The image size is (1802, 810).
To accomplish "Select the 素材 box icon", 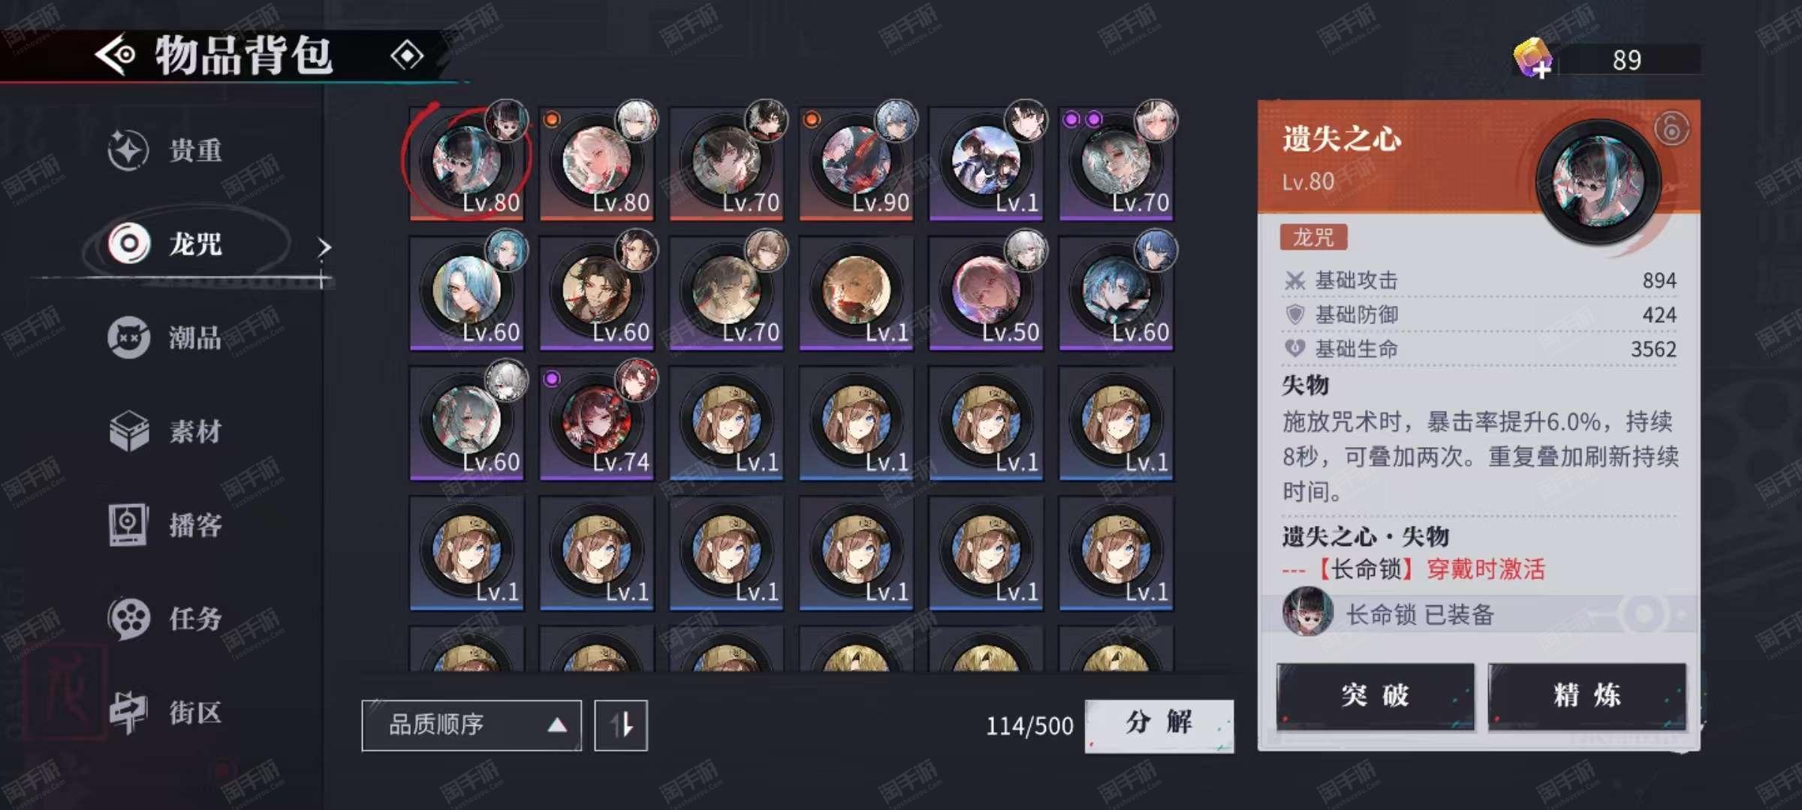I will [128, 430].
